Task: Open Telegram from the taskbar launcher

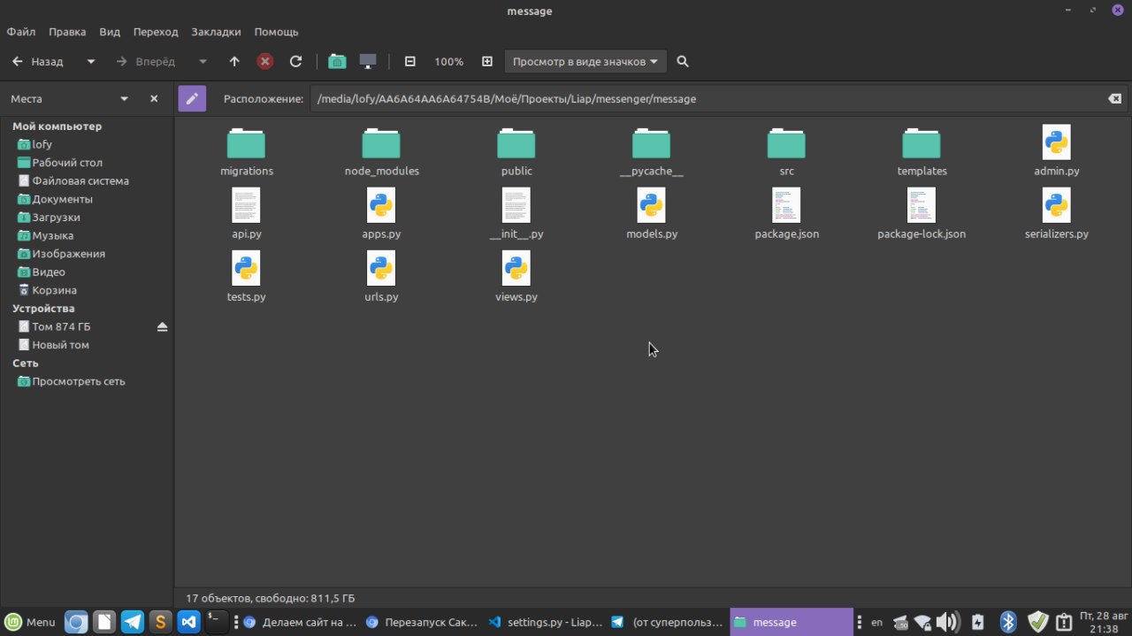Action: pyautogui.click(x=133, y=622)
